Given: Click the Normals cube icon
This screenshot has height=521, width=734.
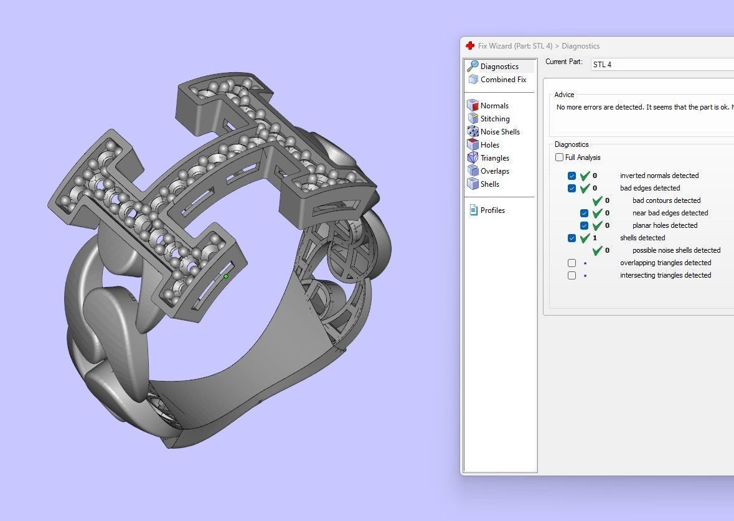Looking at the screenshot, I should point(473,105).
